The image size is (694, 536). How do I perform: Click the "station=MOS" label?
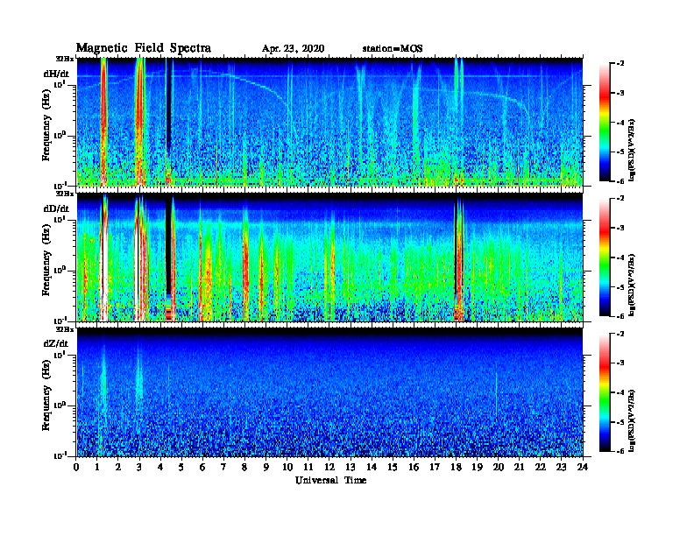393,49
